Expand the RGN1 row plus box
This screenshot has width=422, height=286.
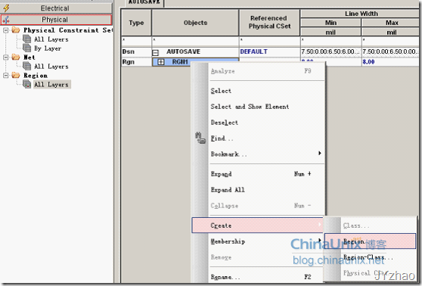coord(160,62)
